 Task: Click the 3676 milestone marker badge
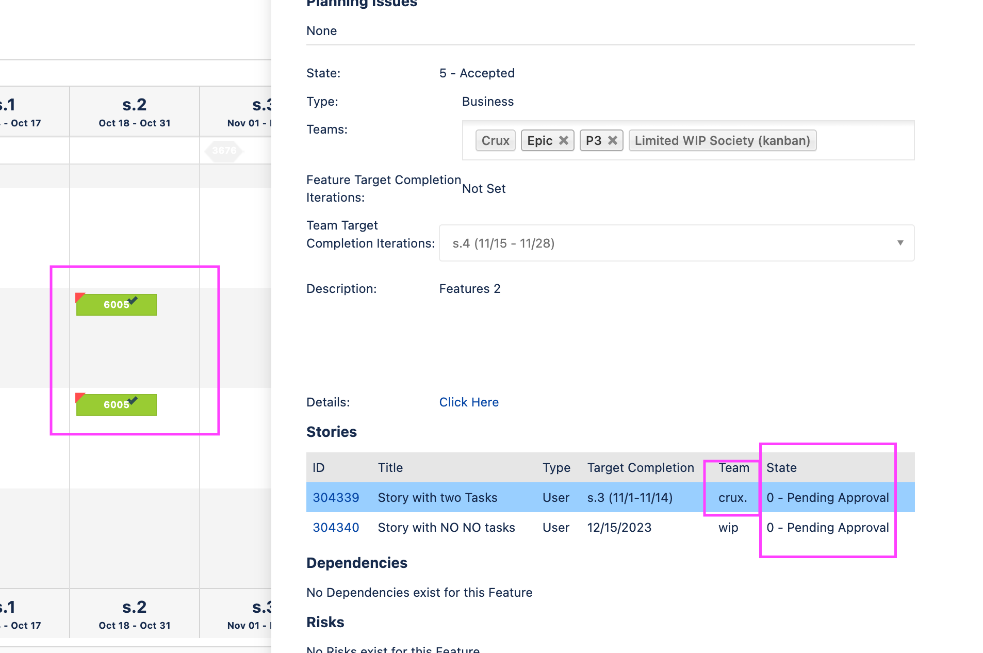pos(223,151)
